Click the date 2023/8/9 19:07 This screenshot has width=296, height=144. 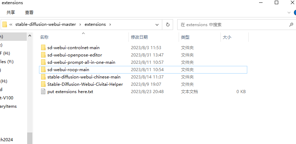click(x=146, y=84)
